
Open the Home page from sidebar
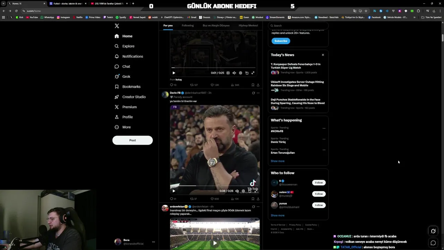click(123, 36)
